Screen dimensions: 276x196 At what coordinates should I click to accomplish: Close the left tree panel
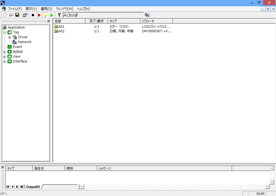pos(48,21)
